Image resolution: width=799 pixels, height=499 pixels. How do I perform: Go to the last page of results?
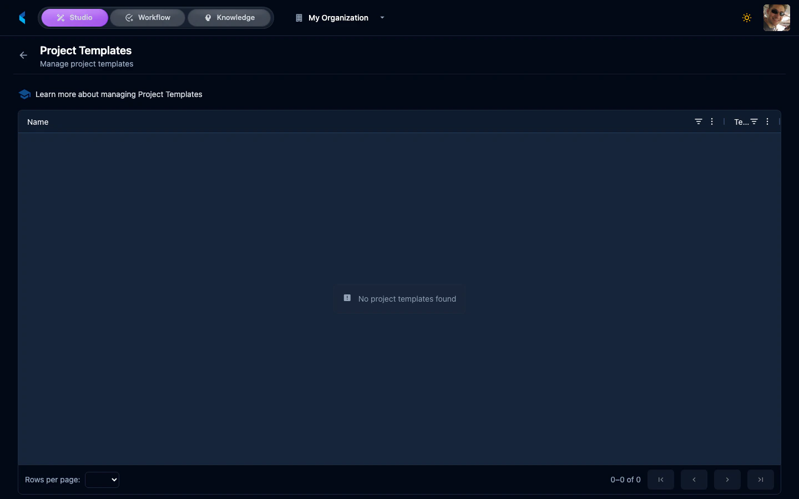(760, 480)
